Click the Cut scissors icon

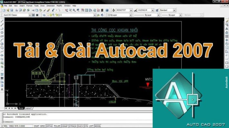point(33,10)
